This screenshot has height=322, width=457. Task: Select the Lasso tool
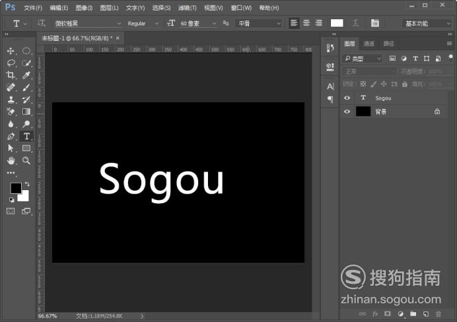[11, 63]
